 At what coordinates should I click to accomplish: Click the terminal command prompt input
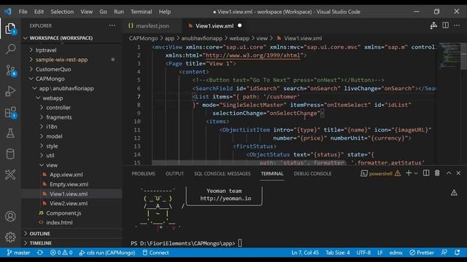click(240, 243)
